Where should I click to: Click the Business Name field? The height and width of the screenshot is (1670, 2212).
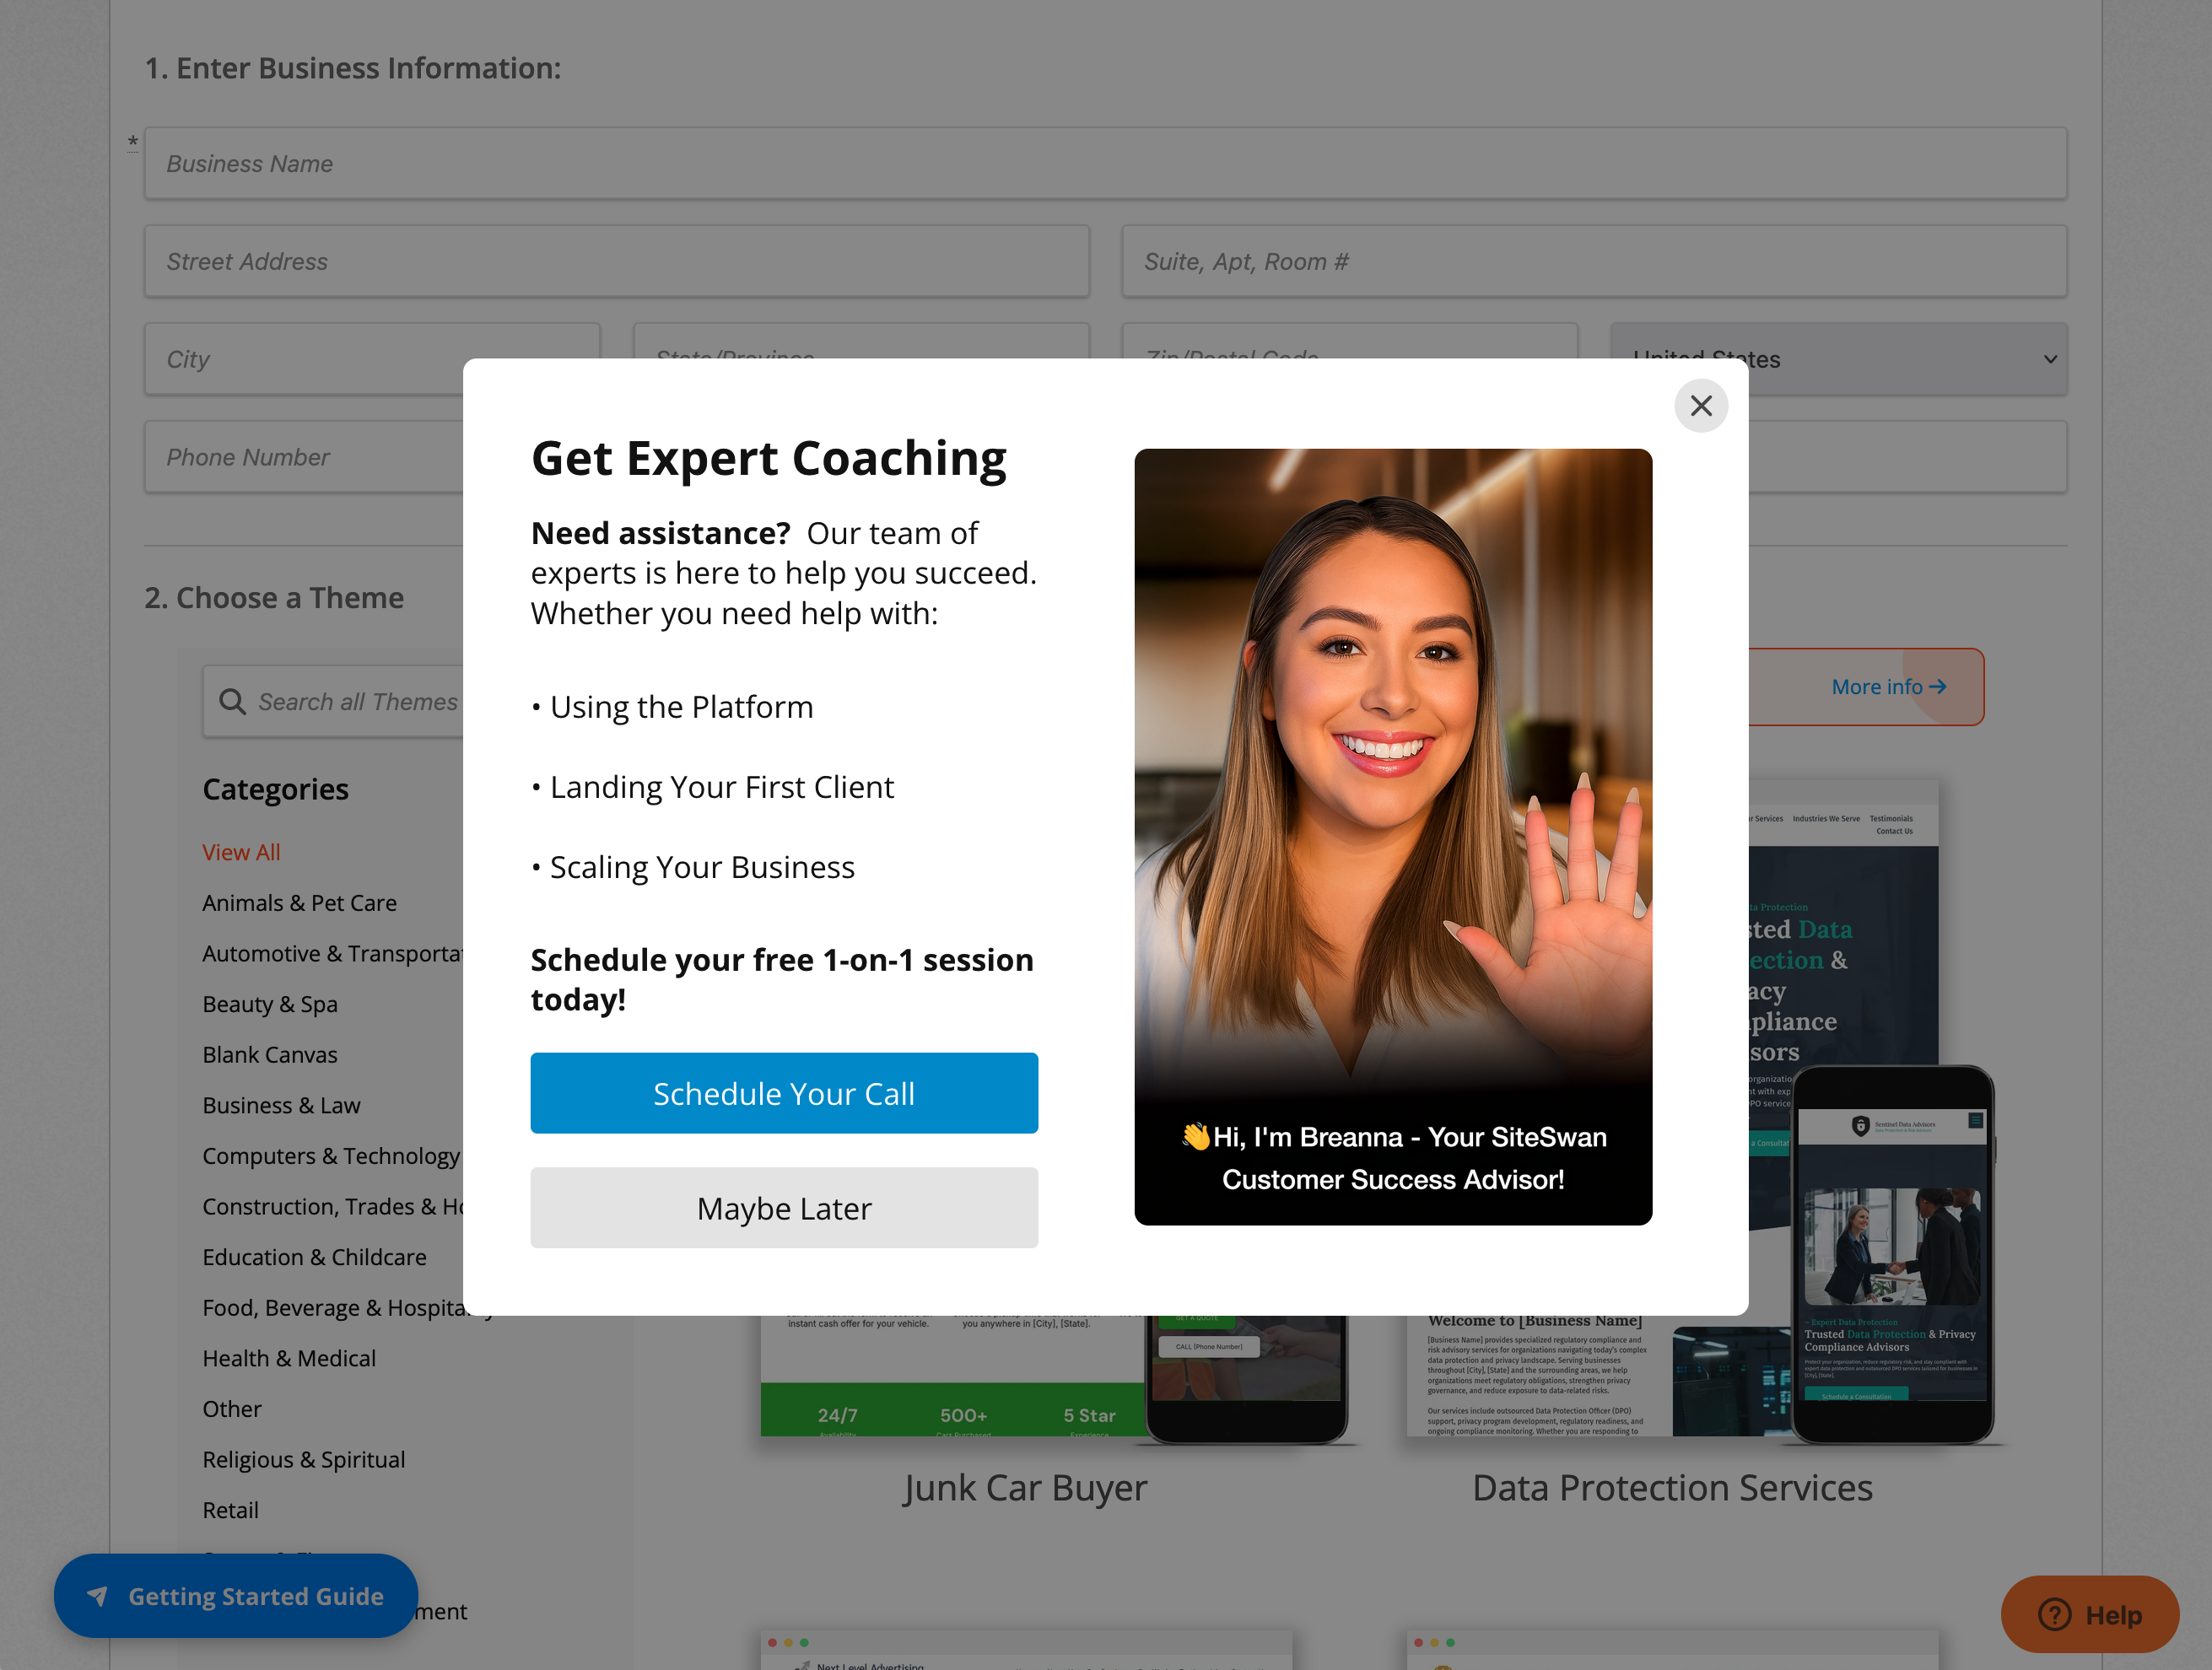pos(1105,163)
